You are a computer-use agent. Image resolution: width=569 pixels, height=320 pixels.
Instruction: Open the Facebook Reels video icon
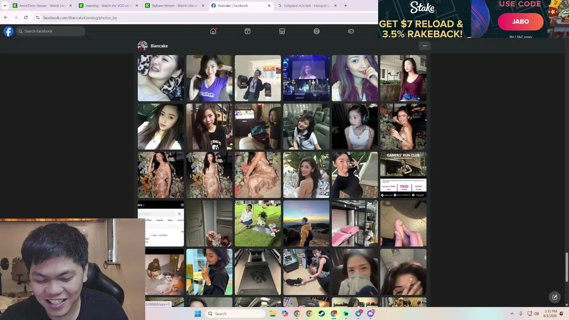point(248,31)
